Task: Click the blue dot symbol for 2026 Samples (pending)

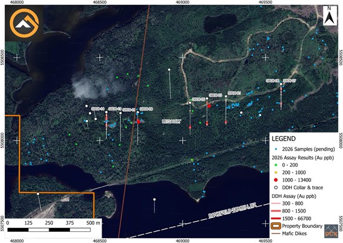Action: [x=276, y=149]
